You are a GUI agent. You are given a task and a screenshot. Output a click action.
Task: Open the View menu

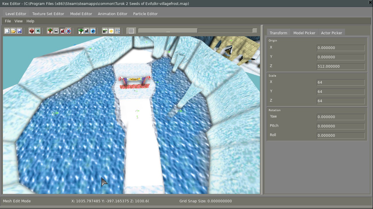pos(18,21)
